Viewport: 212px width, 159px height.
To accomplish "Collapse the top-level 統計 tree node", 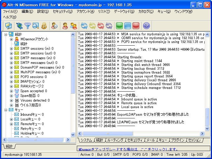I will pyautogui.click(x=6, y=34).
